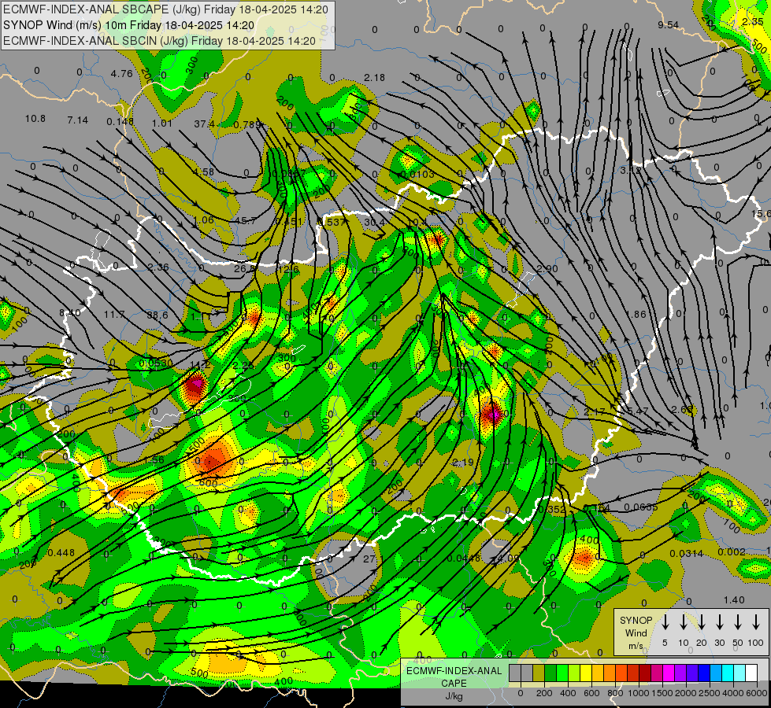Click the map value "2.19"
Screen dimensions: 771x708
click(463, 463)
